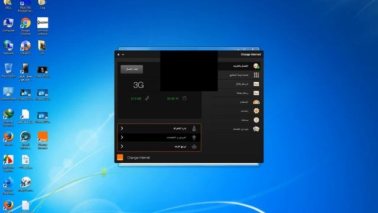This screenshot has height=213, width=378.
Task: Launch FastStone Capture from desktop
Action: point(8,163)
